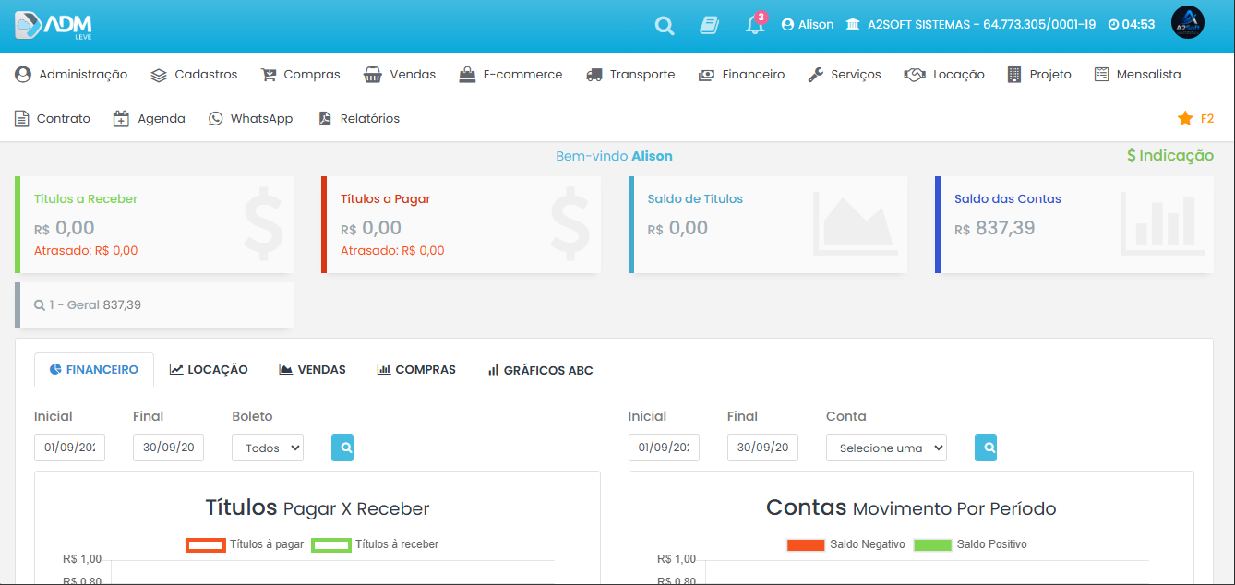
Task: Click Inicial date field for Títulos chart
Action: click(69, 448)
